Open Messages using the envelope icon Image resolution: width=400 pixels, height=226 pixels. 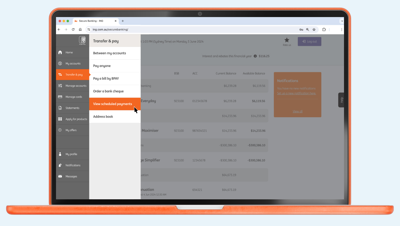(60, 176)
